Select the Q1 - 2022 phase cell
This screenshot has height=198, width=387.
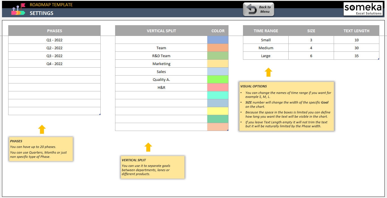[x=54, y=40]
